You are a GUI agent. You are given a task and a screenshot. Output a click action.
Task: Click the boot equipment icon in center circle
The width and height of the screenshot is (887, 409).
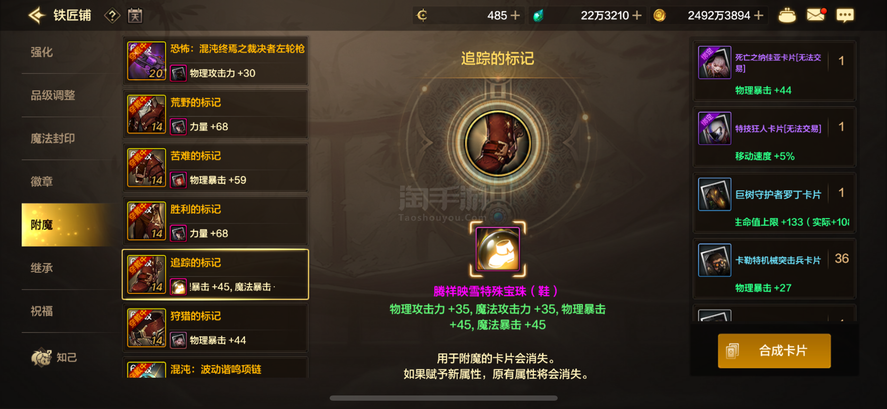tap(498, 143)
